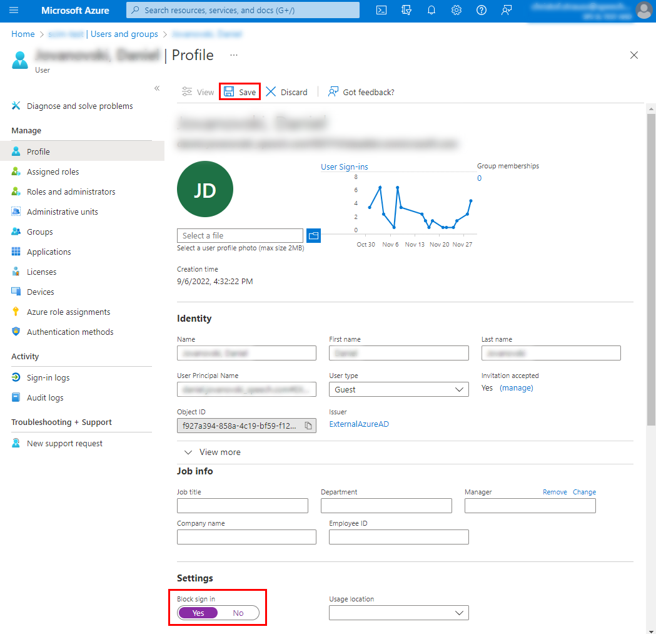Click the Microsoft Azure logo text

click(75, 11)
